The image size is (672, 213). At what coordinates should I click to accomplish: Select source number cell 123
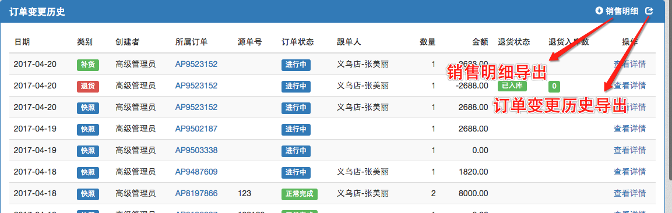244,193
